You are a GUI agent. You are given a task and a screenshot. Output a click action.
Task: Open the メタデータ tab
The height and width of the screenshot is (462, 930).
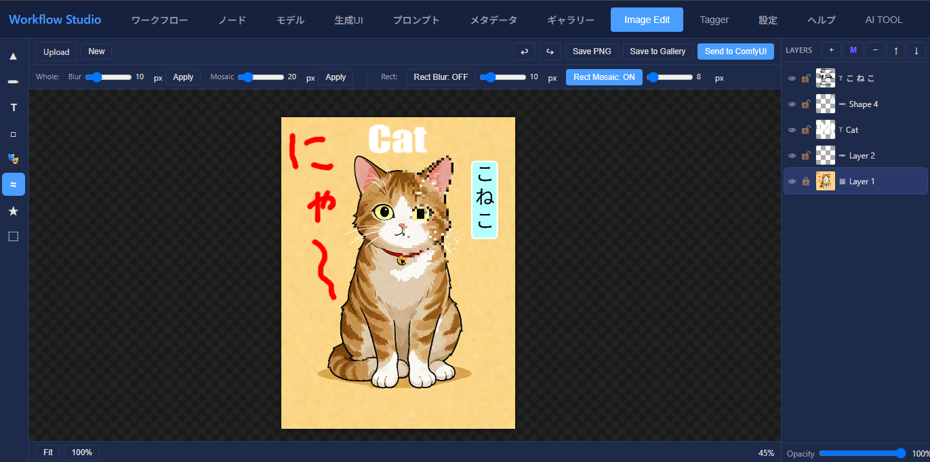(493, 20)
